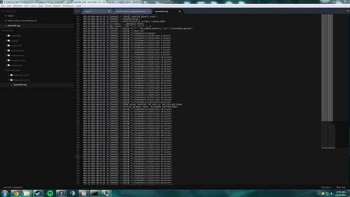Collapse the Folders section
The width and height of the screenshot is (350, 197).
pyautogui.click(x=3, y=30)
